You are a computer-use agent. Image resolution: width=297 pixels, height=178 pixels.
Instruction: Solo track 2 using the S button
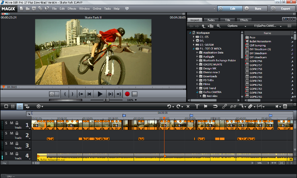pyautogui.click(x=6, y=133)
